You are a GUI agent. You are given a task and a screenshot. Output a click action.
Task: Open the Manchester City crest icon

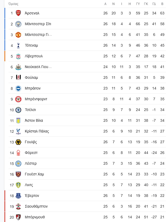(x=18, y=24)
